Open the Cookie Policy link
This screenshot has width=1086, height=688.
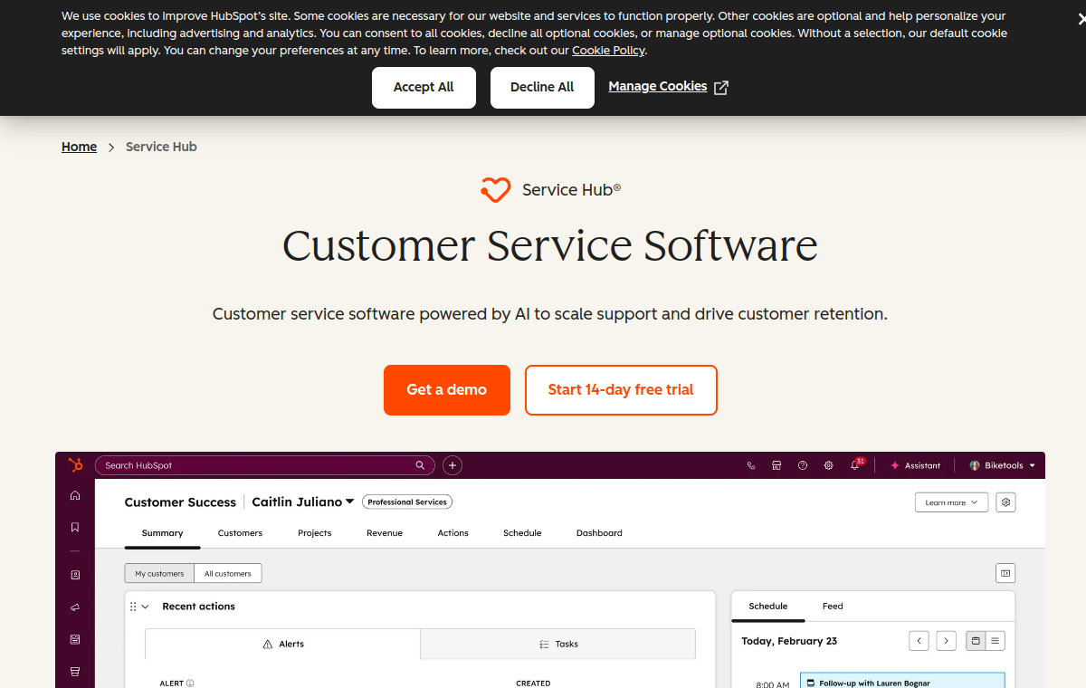(608, 51)
